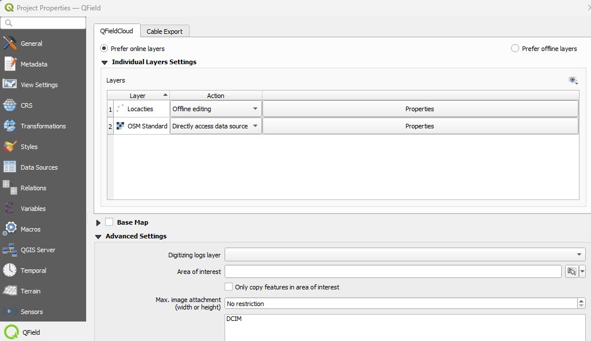Viewport: 591px width, 341px height.
Task: Click the search magnifier icon
Action: point(9,23)
